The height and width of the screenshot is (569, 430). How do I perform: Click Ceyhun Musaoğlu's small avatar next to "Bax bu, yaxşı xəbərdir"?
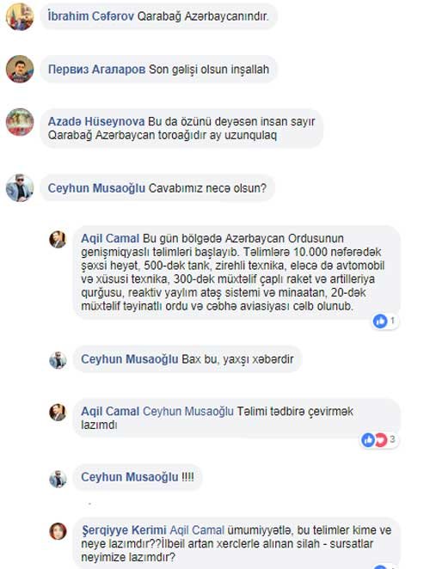coord(58,360)
